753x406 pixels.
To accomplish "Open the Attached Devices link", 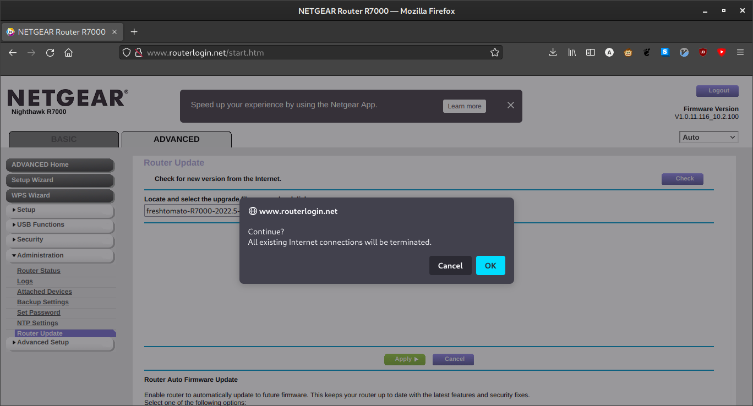I will point(45,292).
